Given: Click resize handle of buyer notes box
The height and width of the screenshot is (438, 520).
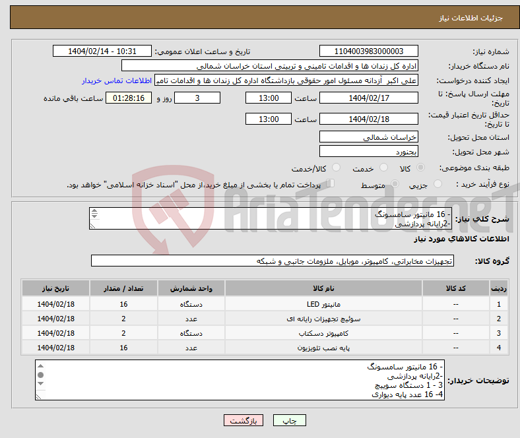Looking at the screenshot, I should [x=38, y=396].
